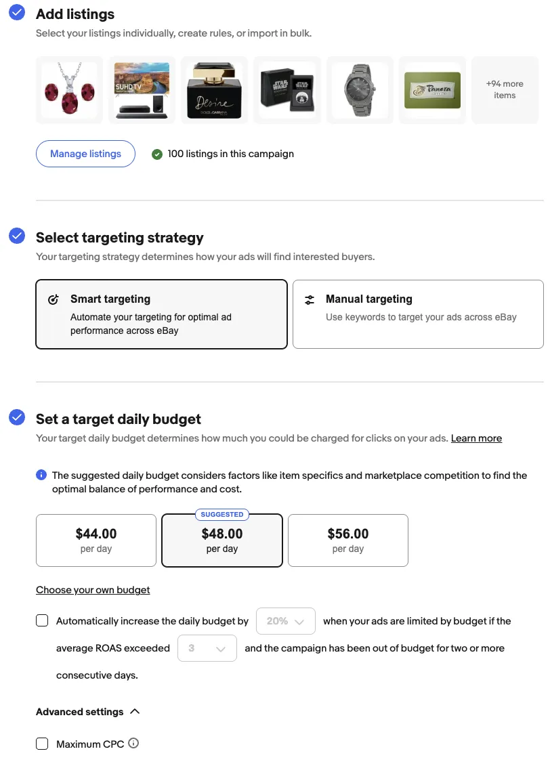
Task: Select the $56.00 per day budget
Action: pyautogui.click(x=348, y=540)
